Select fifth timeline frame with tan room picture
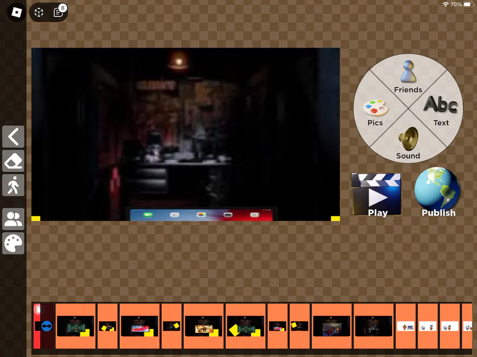 point(204,326)
